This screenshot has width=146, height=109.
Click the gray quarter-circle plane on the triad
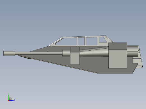pos(10,99)
